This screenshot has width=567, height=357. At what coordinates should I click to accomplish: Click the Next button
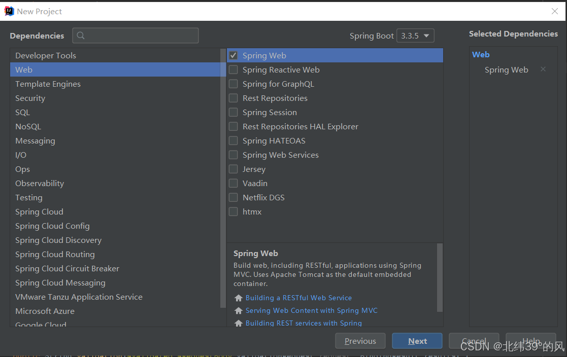pyautogui.click(x=417, y=341)
